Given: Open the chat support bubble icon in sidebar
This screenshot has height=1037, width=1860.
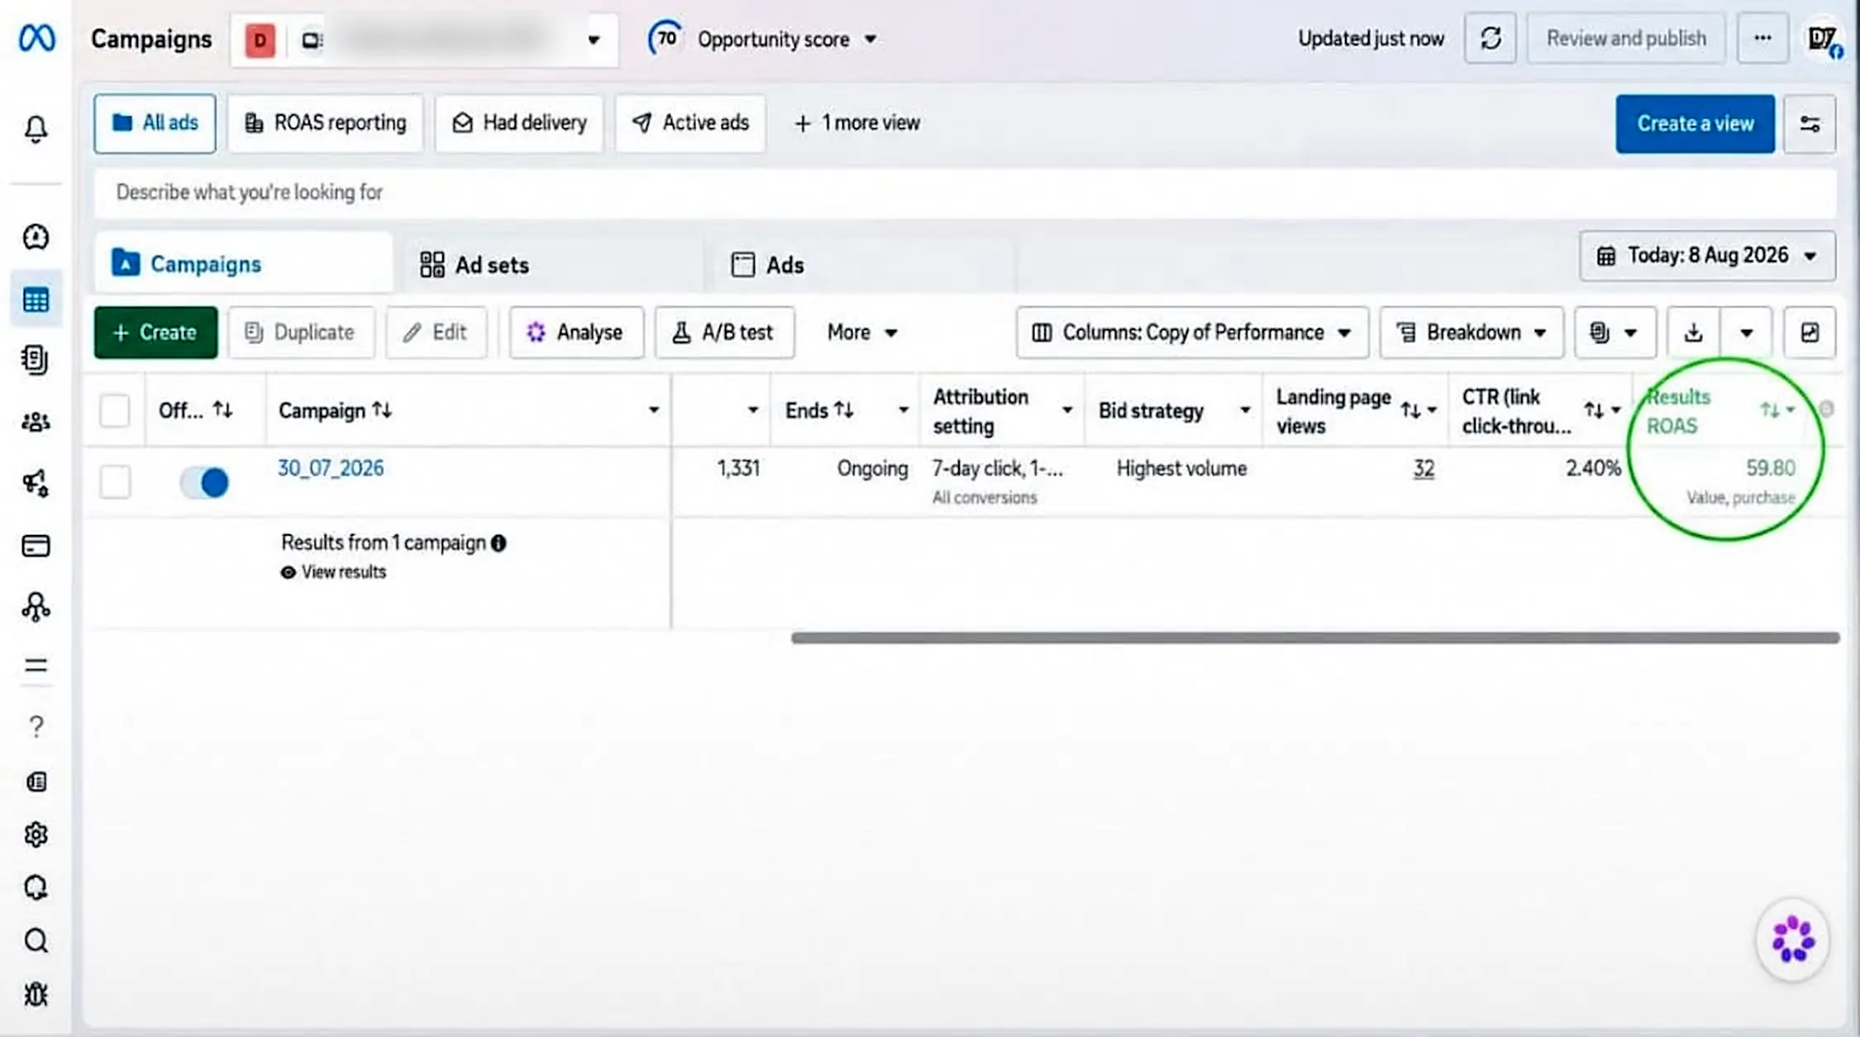Looking at the screenshot, I should [36, 887].
